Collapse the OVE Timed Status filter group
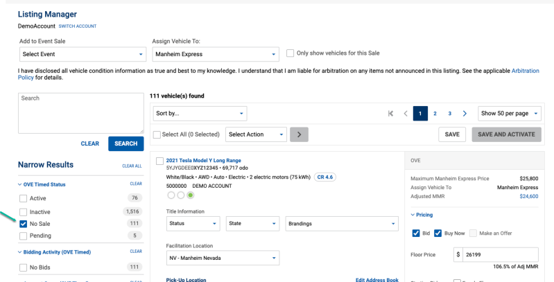 (20, 184)
